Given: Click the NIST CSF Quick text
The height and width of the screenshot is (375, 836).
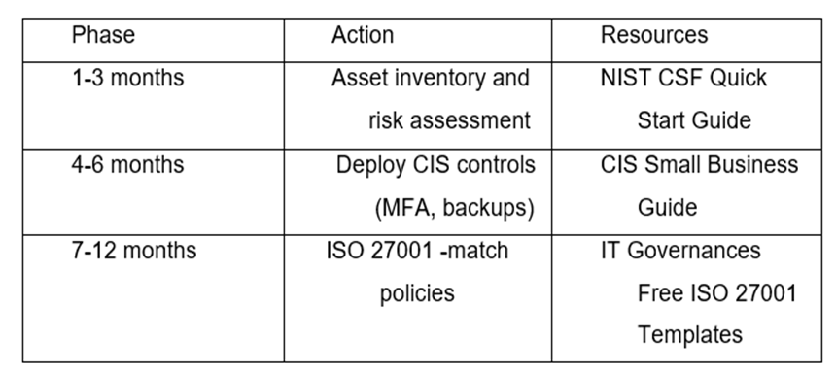Looking at the screenshot, I should (x=683, y=79).
